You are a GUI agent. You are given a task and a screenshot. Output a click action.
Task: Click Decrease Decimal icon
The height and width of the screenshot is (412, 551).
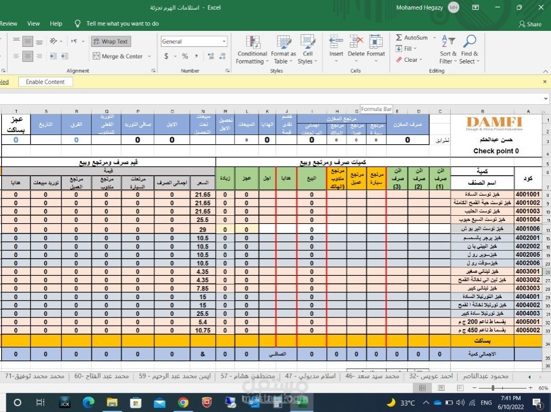click(223, 56)
